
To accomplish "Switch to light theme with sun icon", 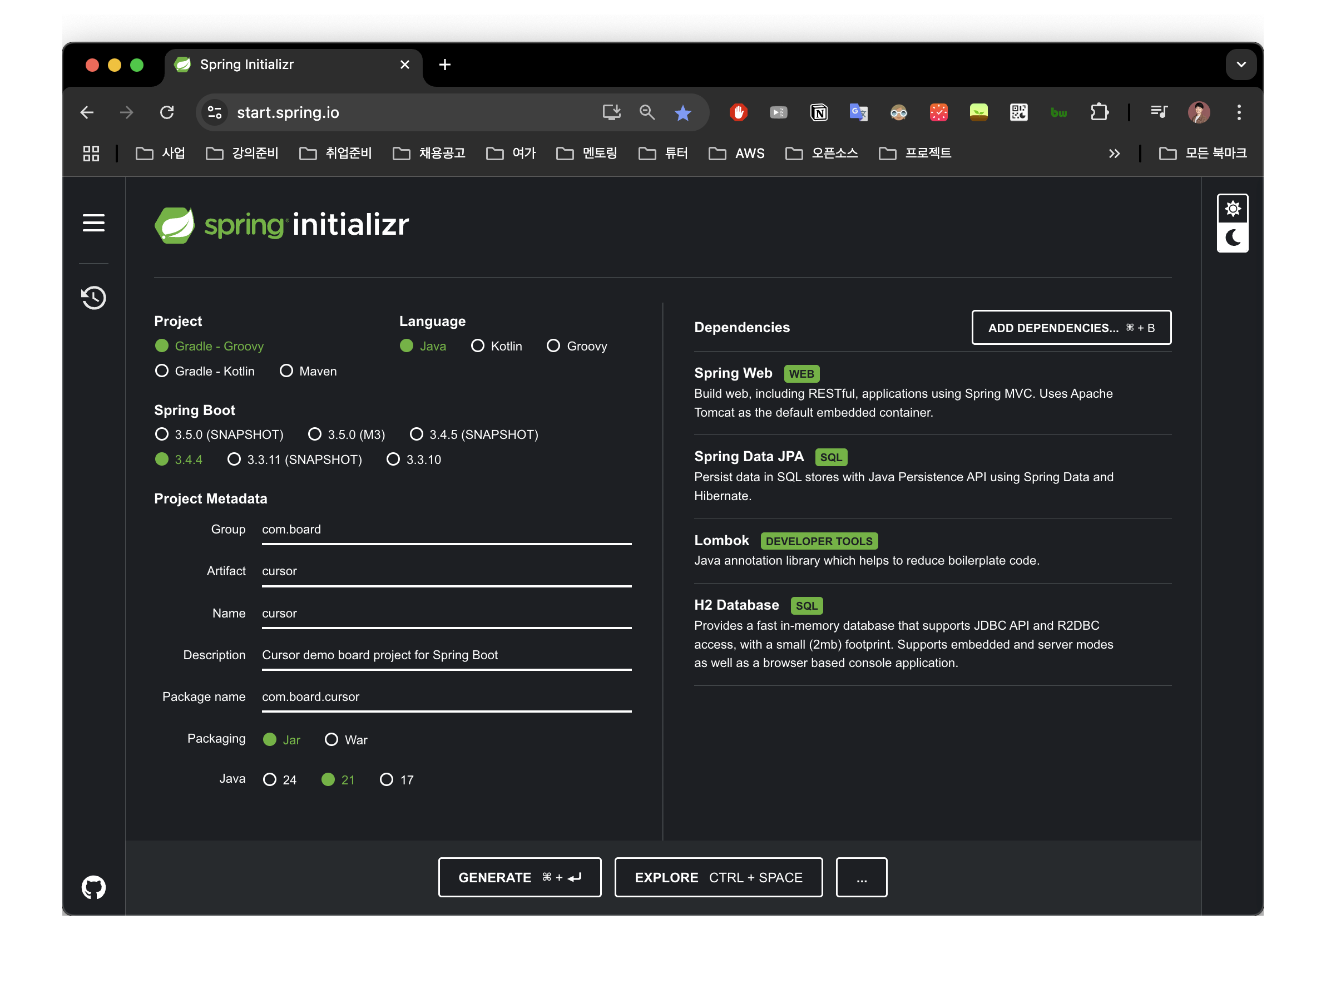I will [x=1232, y=209].
